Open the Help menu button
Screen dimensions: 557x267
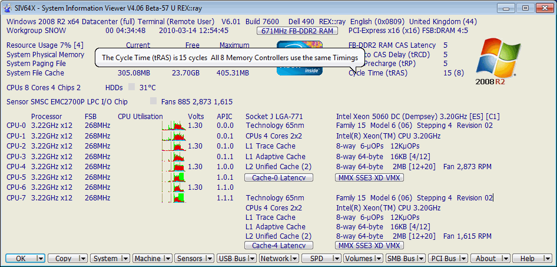click(528, 259)
